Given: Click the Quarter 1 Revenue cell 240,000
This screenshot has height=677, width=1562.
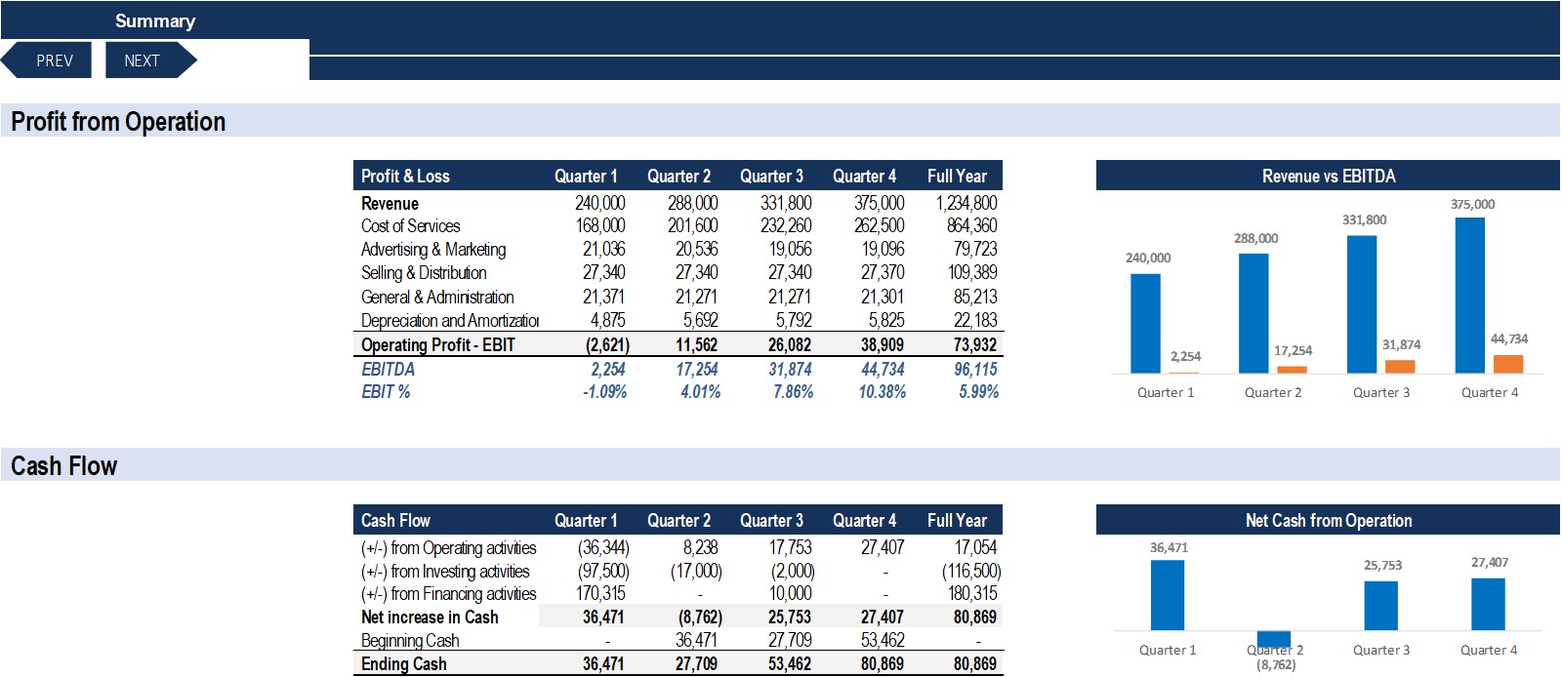Looking at the screenshot, I should point(599,203).
